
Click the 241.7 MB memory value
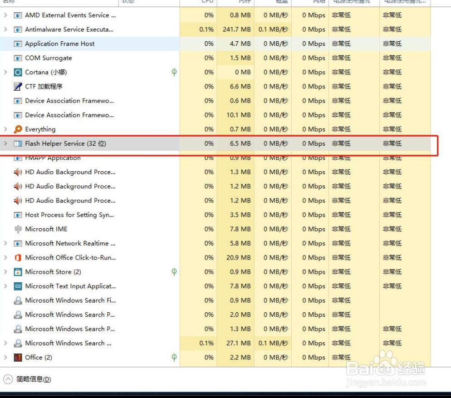click(236, 29)
